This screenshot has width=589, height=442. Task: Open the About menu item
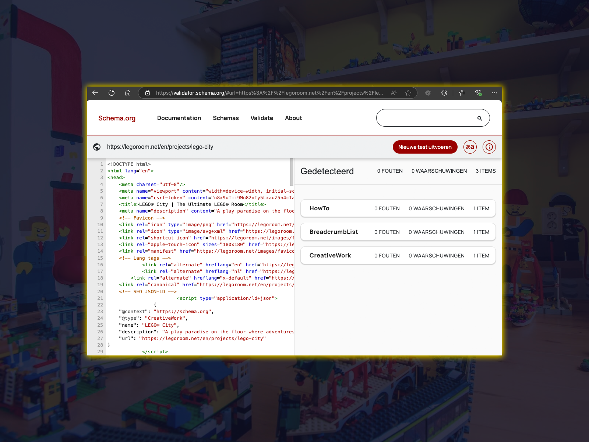(293, 118)
